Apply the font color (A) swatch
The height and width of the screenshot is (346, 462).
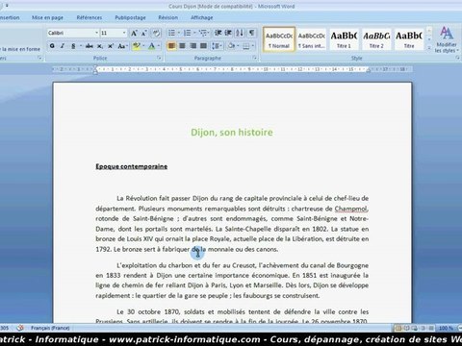click(x=152, y=46)
